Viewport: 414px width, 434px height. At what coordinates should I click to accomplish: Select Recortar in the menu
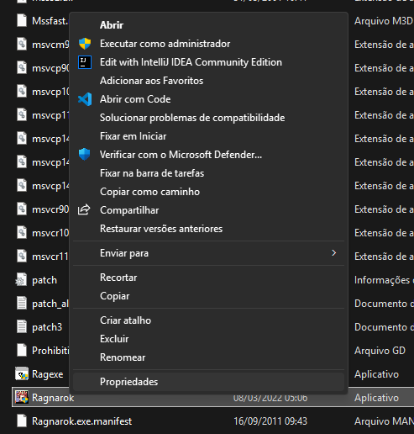coord(118,278)
